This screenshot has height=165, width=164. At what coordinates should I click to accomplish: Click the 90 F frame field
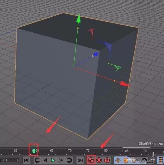9,160
